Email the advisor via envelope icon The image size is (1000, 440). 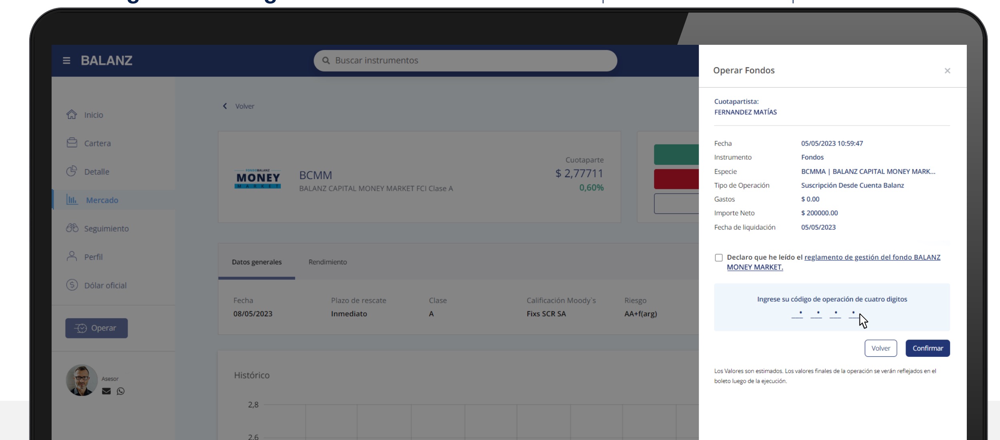[x=106, y=391]
